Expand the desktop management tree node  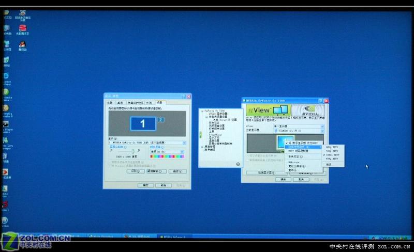click(x=202, y=147)
